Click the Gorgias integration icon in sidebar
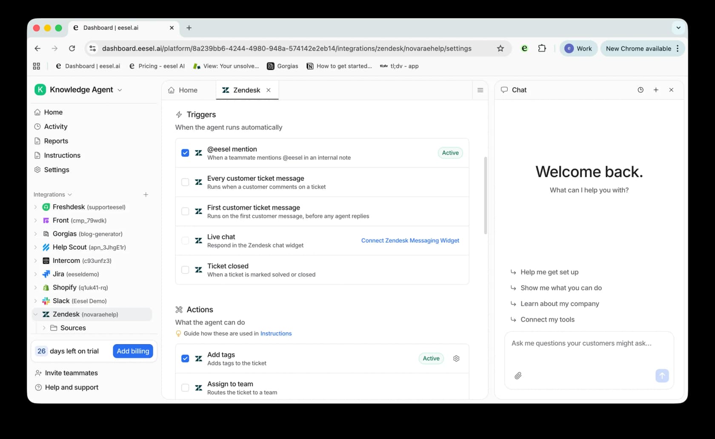Image resolution: width=715 pixels, height=439 pixels. click(x=46, y=234)
